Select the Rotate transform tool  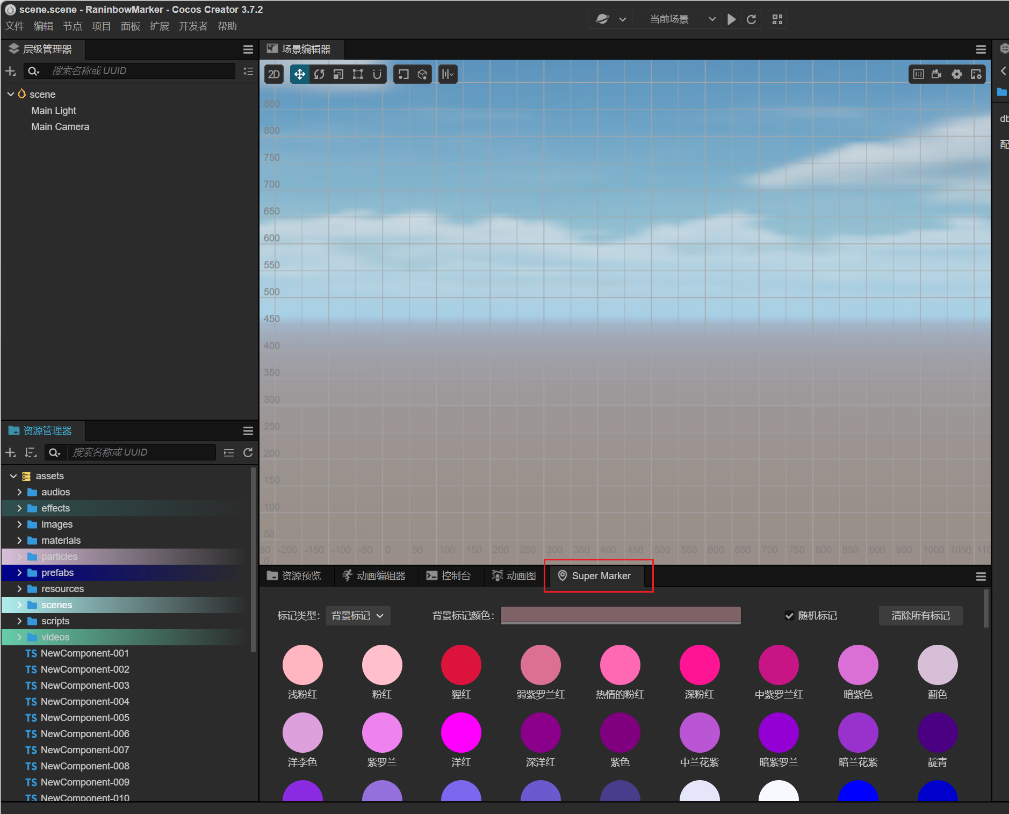(319, 74)
